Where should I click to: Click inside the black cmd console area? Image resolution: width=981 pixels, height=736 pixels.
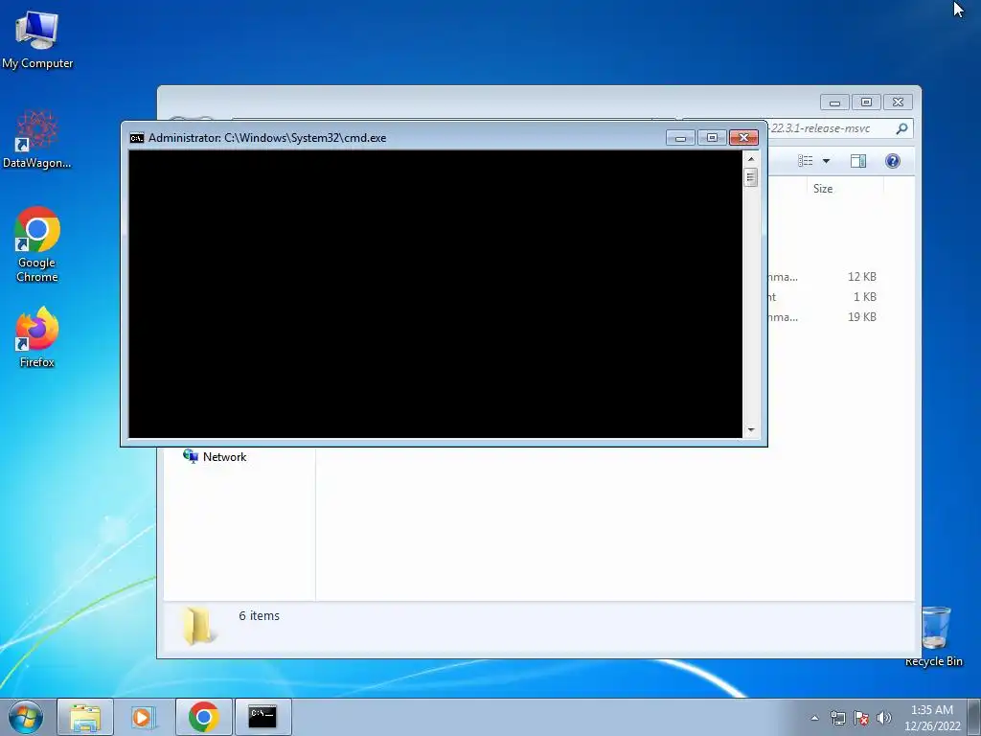tap(436, 294)
